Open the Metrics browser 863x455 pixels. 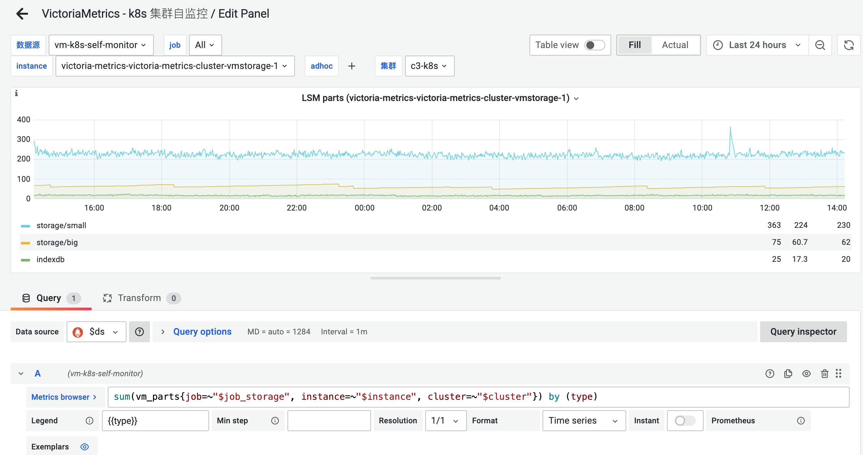(x=64, y=397)
